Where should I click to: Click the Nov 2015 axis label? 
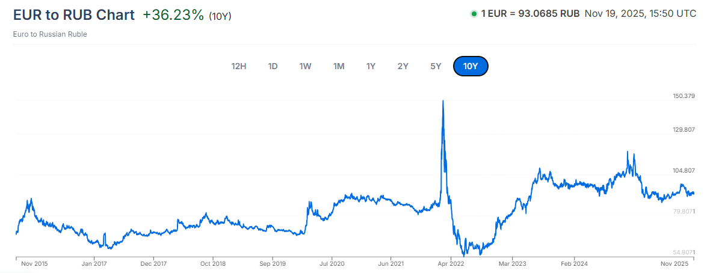pyautogui.click(x=35, y=263)
